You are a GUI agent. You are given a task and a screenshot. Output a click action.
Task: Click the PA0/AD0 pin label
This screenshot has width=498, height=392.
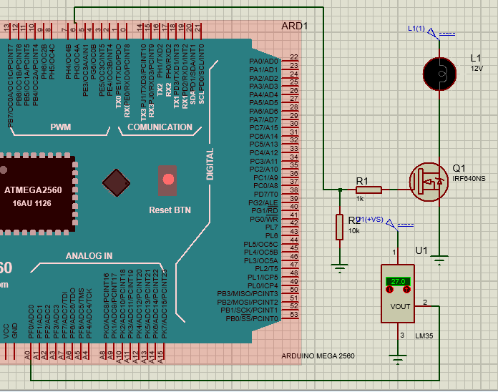pyautogui.click(x=263, y=62)
